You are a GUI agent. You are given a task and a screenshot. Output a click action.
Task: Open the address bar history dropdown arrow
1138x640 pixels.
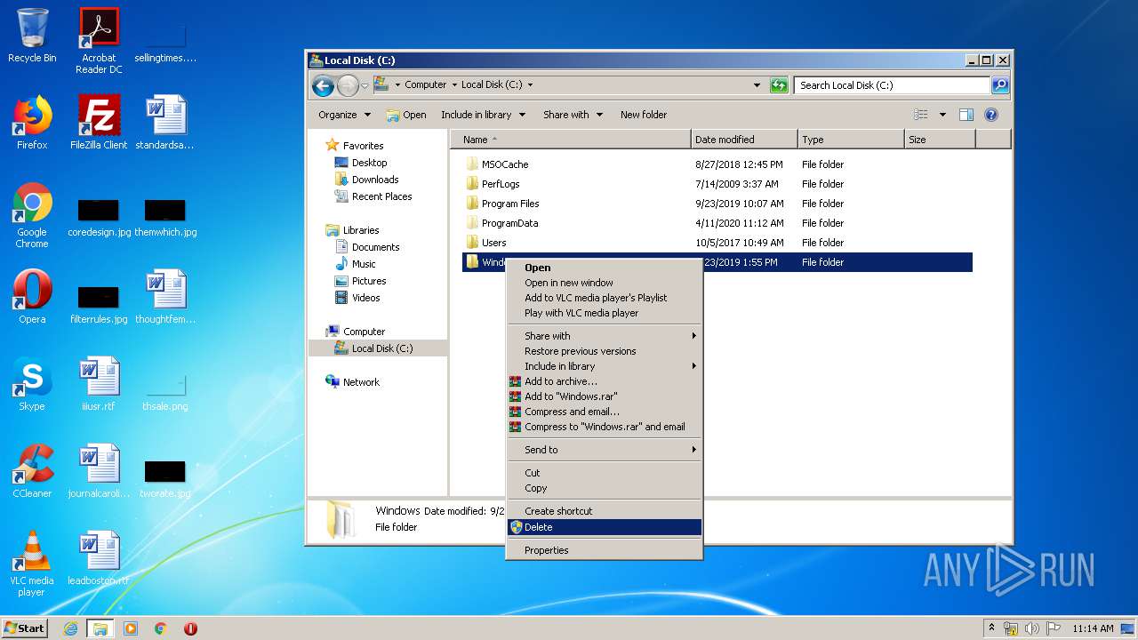click(757, 85)
